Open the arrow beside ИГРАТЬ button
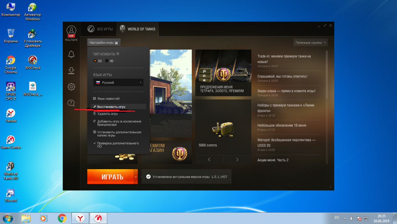 point(136,177)
